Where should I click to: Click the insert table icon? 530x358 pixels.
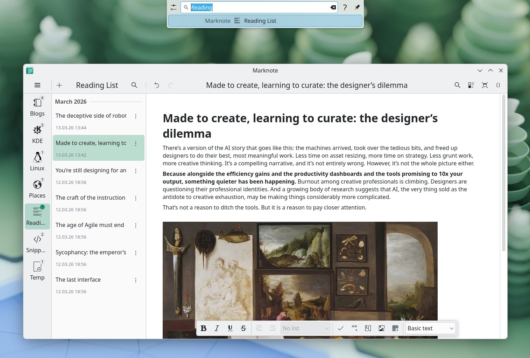(x=395, y=328)
